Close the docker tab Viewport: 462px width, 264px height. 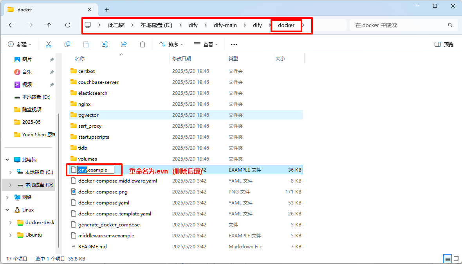(90, 9)
